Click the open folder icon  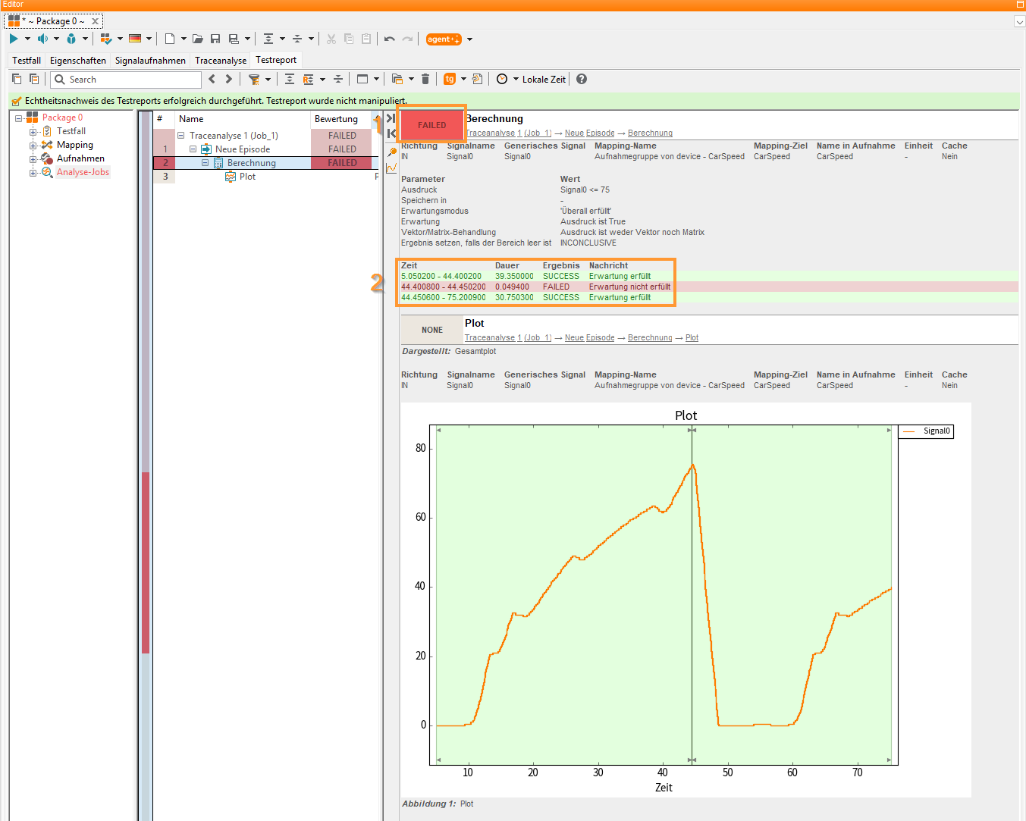198,39
